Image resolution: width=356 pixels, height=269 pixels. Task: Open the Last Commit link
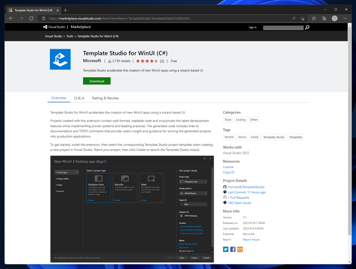(247, 192)
